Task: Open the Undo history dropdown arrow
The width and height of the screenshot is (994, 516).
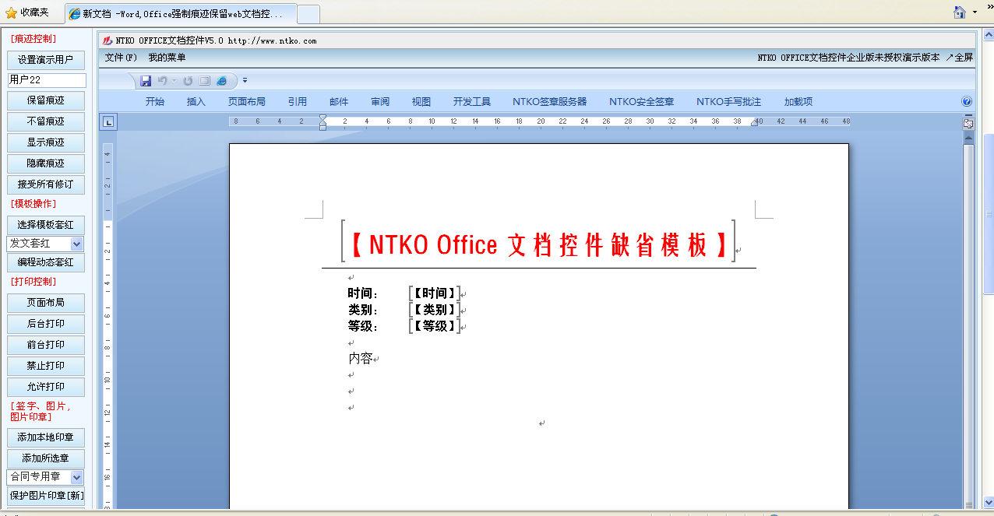Action: pos(174,80)
